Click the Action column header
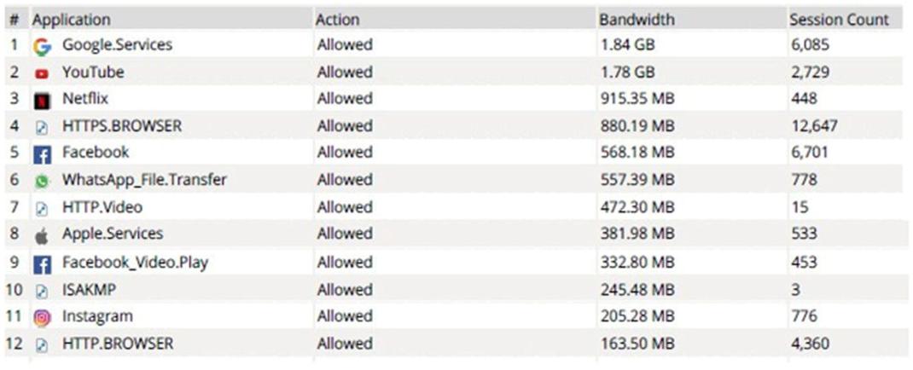This screenshot has height=370, width=913. 338,19
